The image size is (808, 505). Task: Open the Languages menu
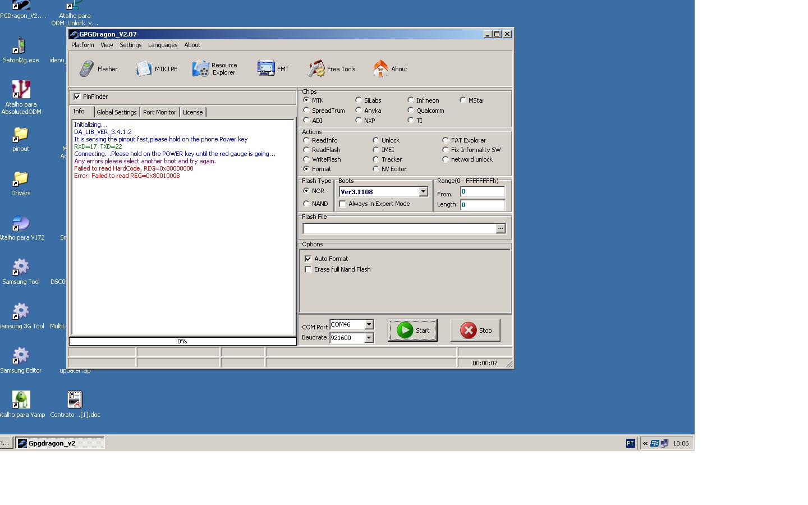[163, 45]
